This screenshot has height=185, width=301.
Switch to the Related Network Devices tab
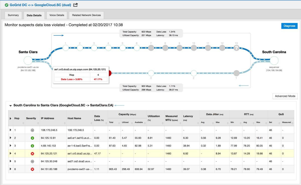pos(86,15)
